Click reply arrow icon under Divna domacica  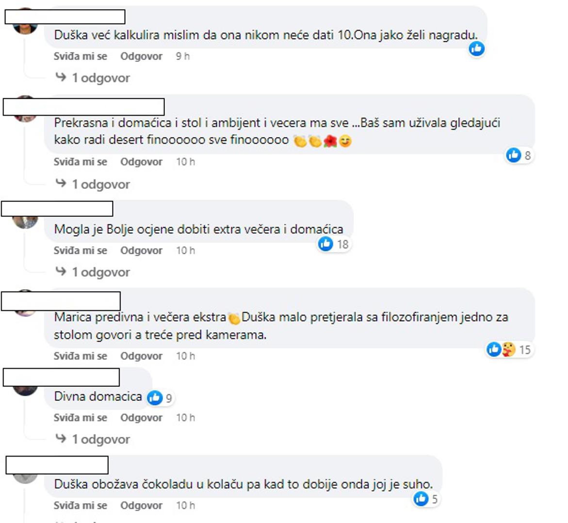pyautogui.click(x=61, y=438)
